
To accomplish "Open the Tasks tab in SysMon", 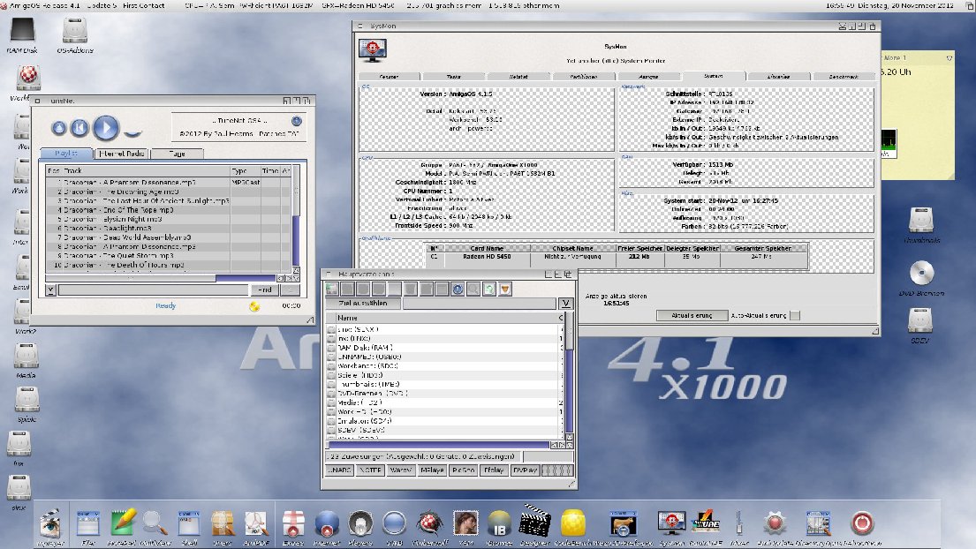I will pos(453,77).
